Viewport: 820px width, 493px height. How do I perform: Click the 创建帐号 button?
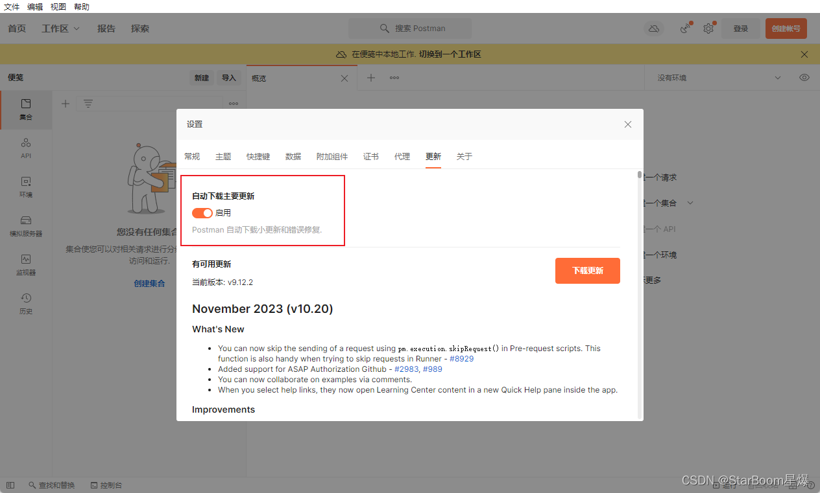pos(786,29)
